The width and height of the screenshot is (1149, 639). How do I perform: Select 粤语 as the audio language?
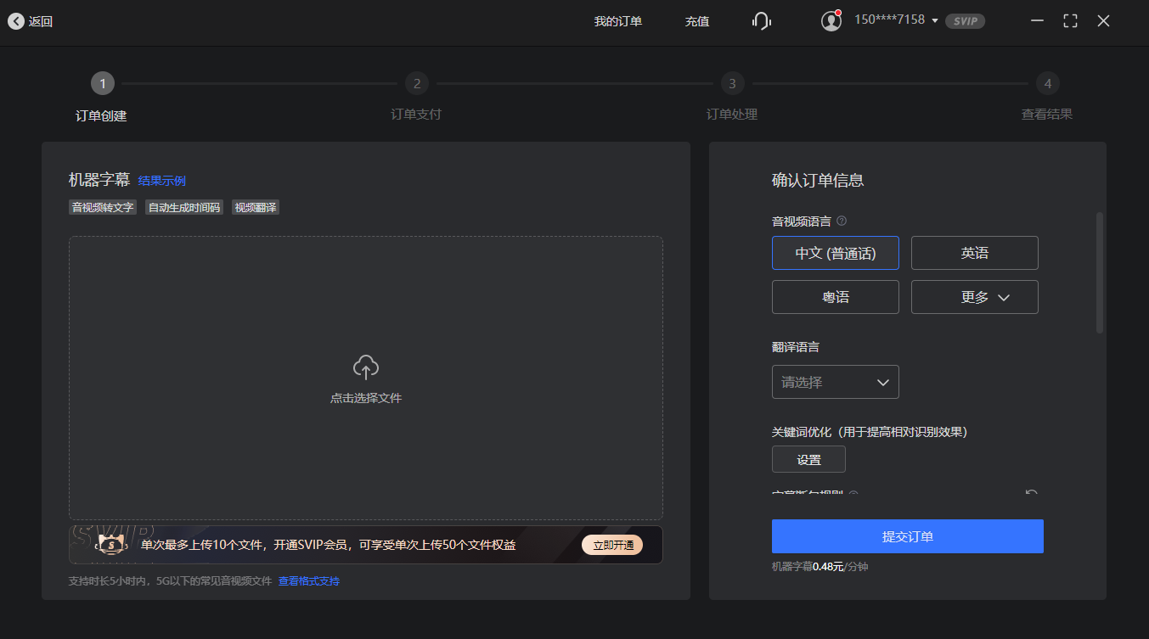(835, 297)
